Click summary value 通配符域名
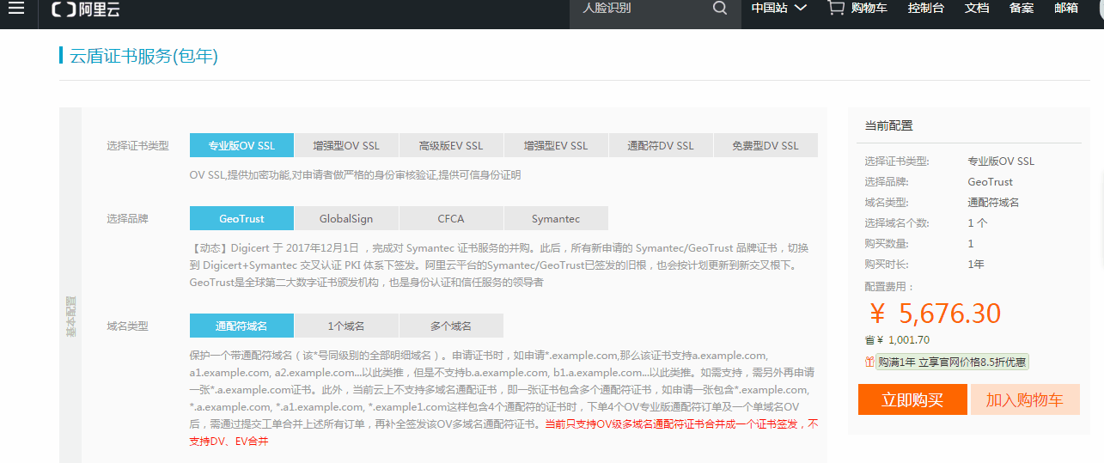The height and width of the screenshot is (463, 1104). (993, 202)
